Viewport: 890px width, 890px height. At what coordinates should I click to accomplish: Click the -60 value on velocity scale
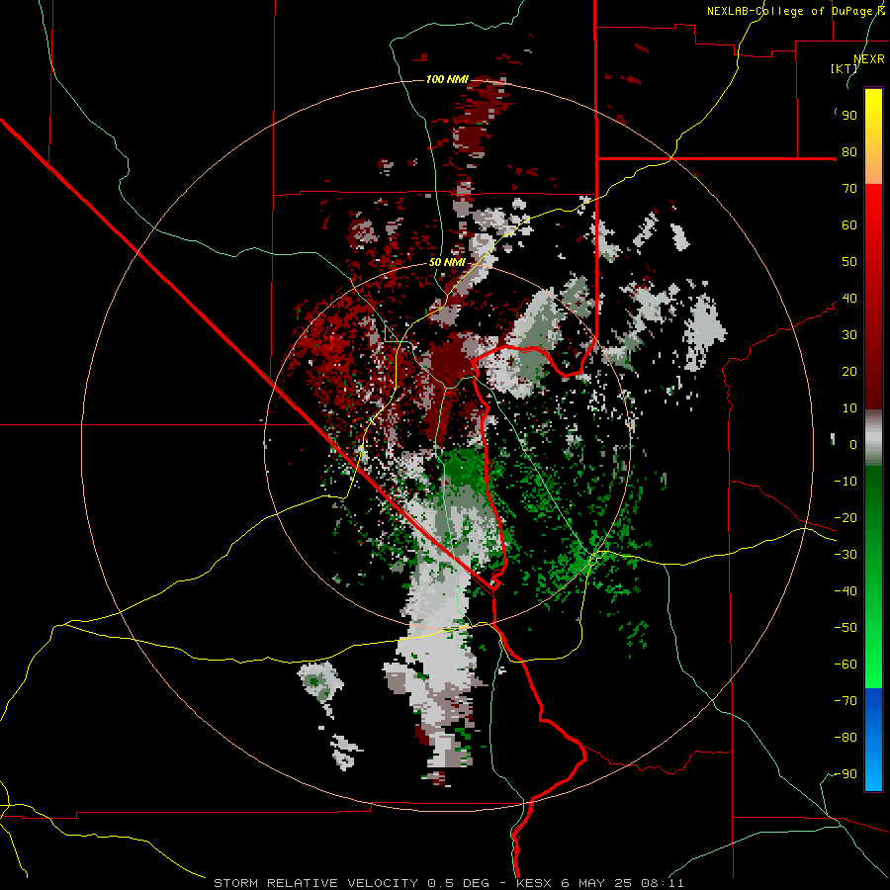click(x=845, y=665)
